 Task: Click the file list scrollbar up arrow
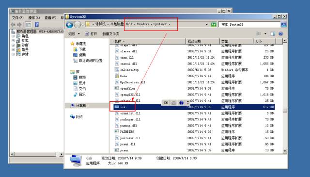pos(285,41)
